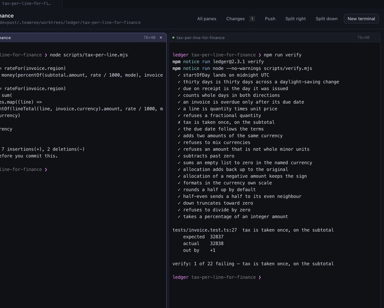Click 'a line is quantity times unit price'
This screenshot has width=384, height=308.
pos(227,109)
